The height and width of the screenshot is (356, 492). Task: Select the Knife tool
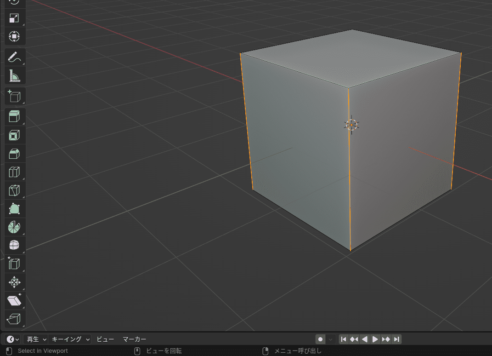point(14,190)
